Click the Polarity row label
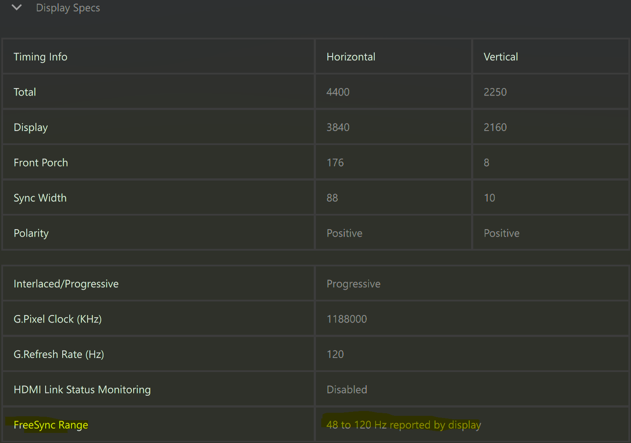The height and width of the screenshot is (443, 631). point(31,233)
